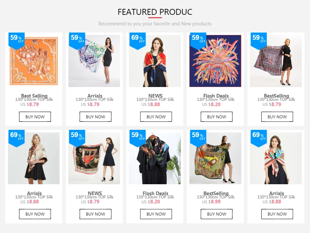Click the 69% OFF badge on red scarf model

[x=138, y=40]
